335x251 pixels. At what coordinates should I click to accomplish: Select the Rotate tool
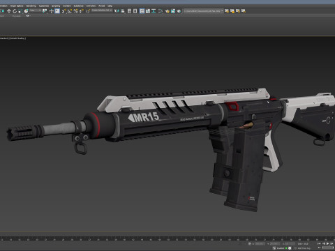[15, 11]
